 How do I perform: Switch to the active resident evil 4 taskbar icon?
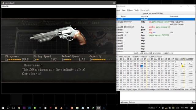click(x=99, y=108)
